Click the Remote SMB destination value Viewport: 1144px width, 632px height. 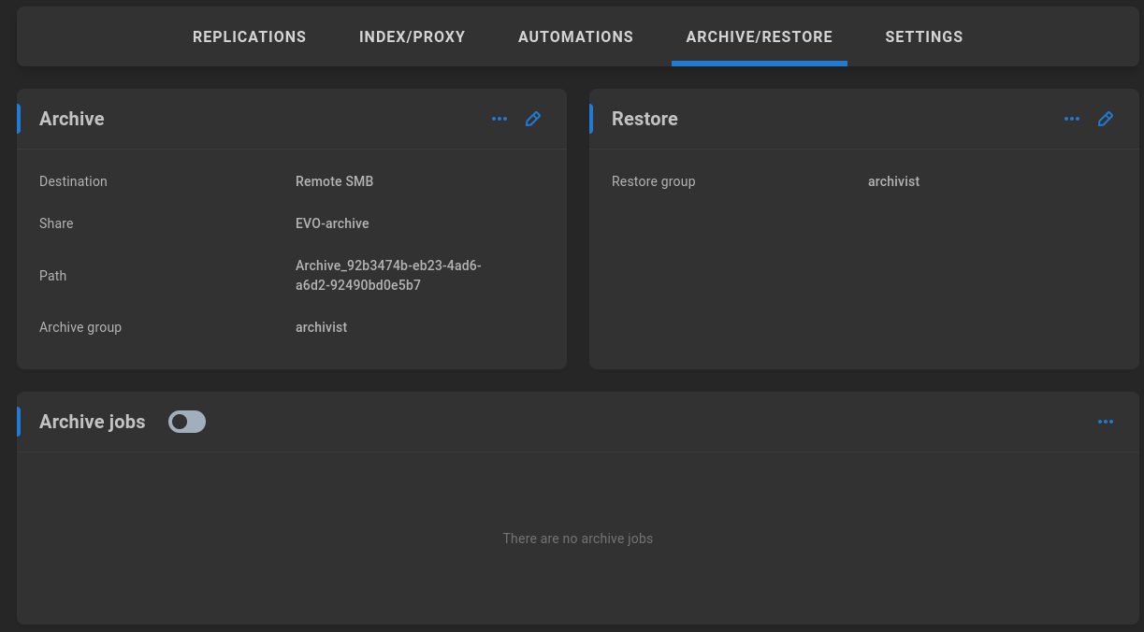pyautogui.click(x=334, y=181)
